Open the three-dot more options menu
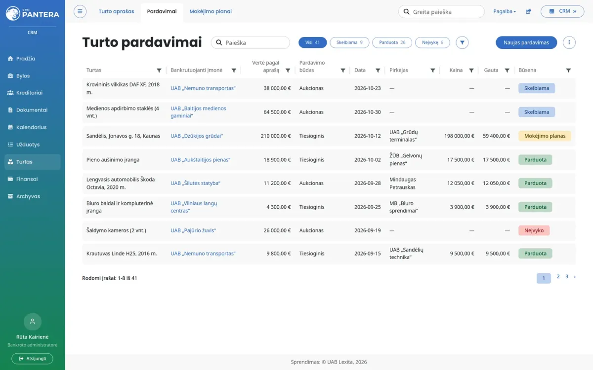 (569, 42)
